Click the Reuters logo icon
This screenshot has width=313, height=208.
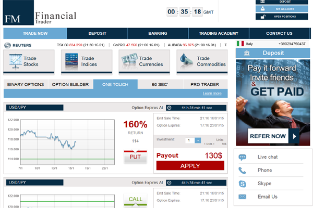click(x=7, y=45)
